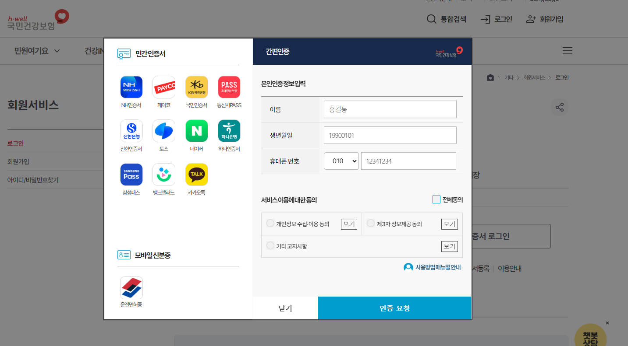Select 로그인 in the left sidebar
628x346 pixels.
[x=16, y=143]
